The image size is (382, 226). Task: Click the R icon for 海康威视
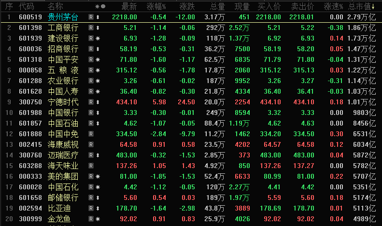91,145
